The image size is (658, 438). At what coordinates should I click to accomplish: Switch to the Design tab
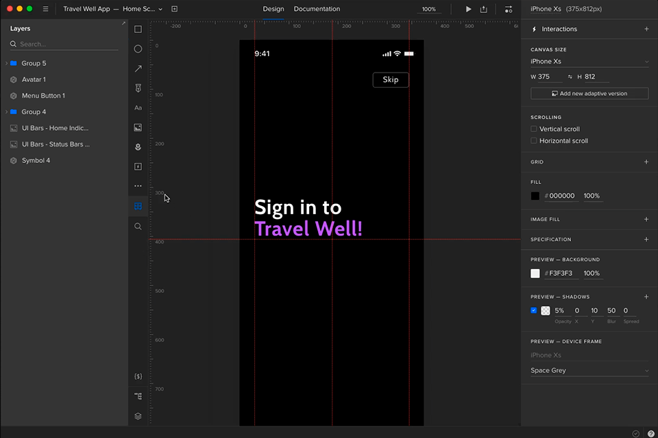click(273, 9)
